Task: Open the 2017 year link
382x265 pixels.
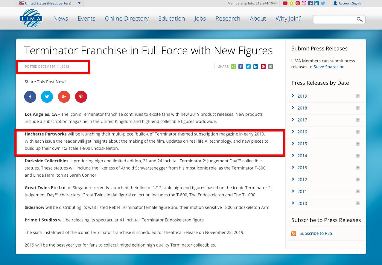Action: [302, 120]
